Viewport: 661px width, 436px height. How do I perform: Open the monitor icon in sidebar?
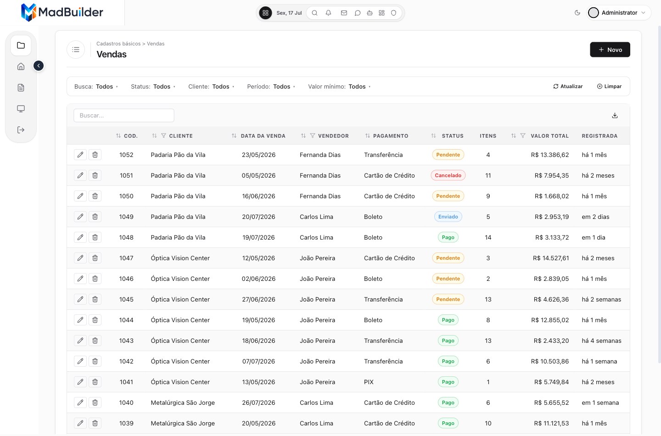point(21,109)
